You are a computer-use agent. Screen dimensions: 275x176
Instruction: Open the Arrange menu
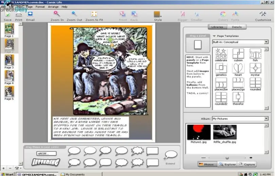pos(53,7)
